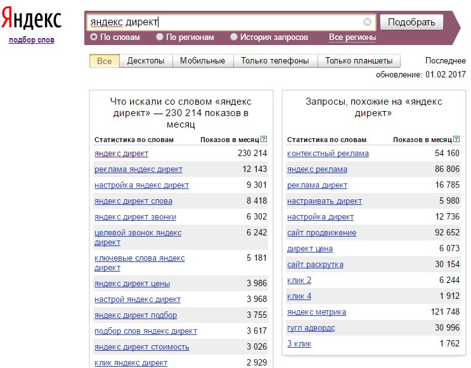Switch to the 'Десктопы' tab

pos(146,61)
